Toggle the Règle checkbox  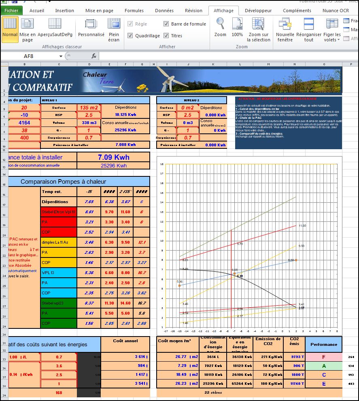[130, 24]
